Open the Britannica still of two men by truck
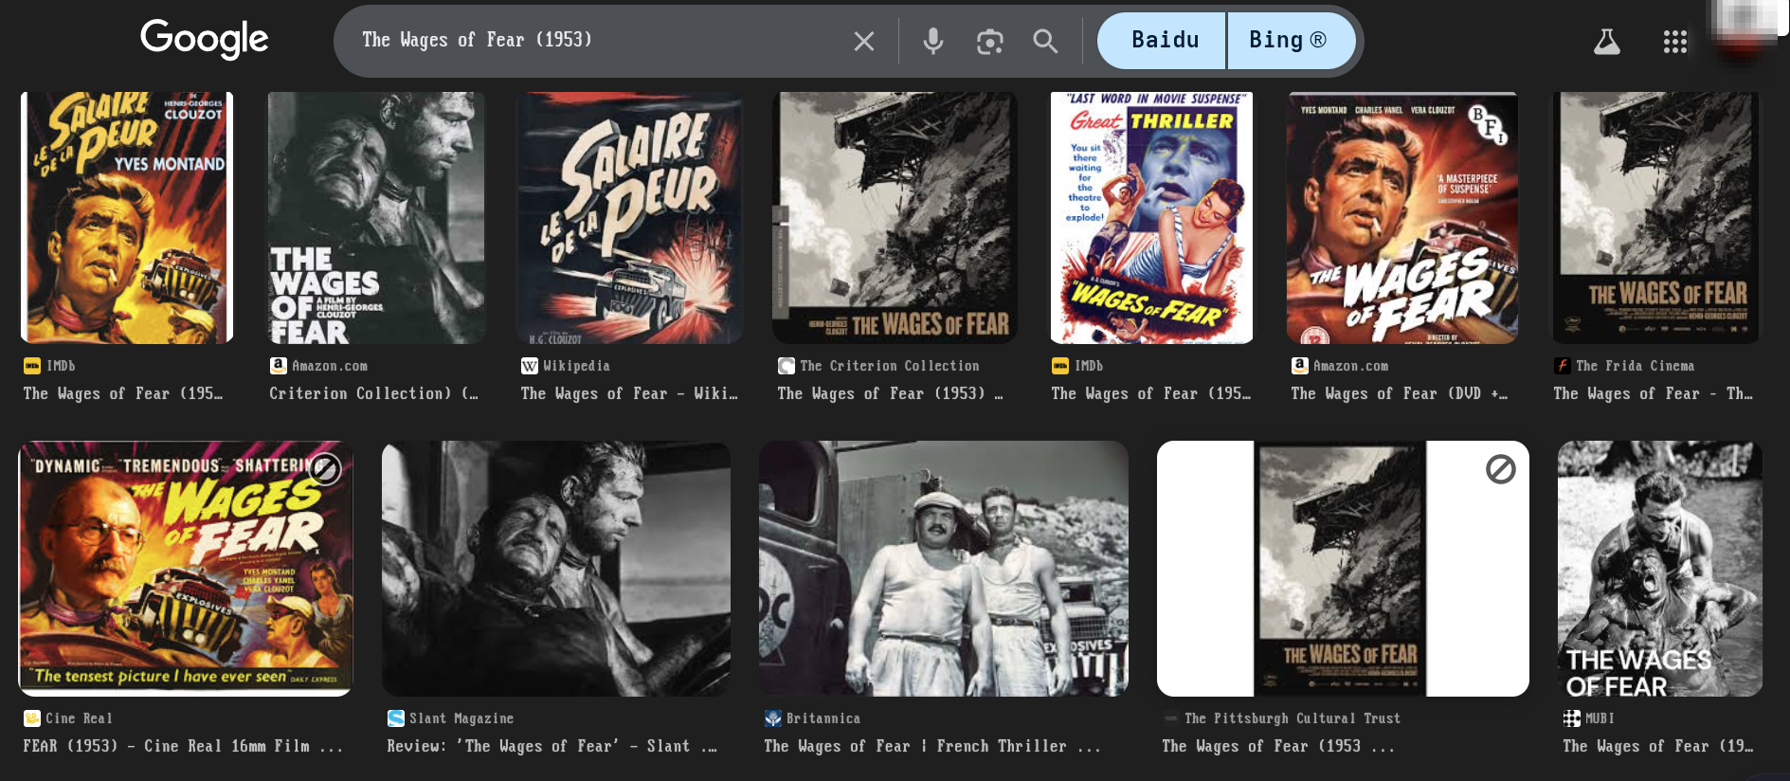 click(x=944, y=569)
